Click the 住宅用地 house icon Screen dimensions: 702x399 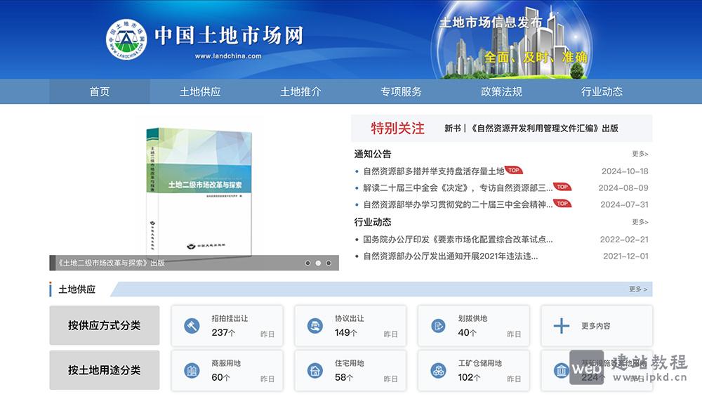pos(315,370)
